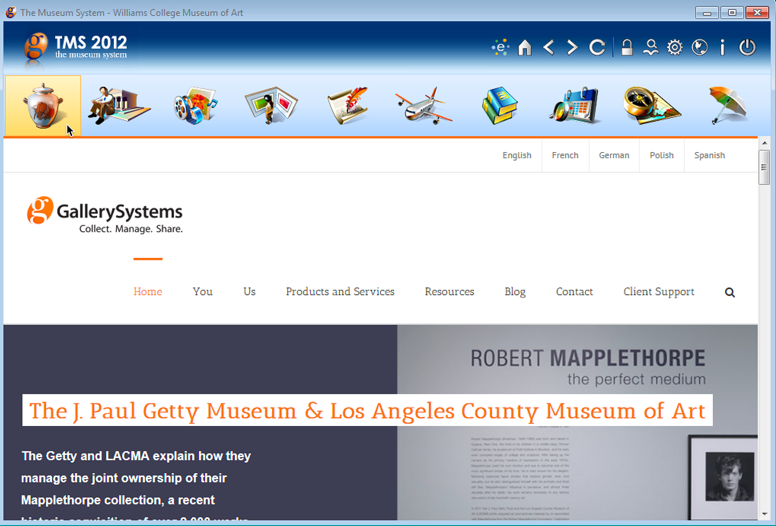Show information with the 'i' icon
Viewport: 776px width, 526px height.
point(723,48)
